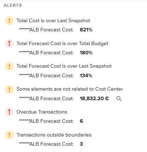The image size is (147, 152).
Task: Click warning icon for Forecast Cost over Last Snapshot
Action: pos(9,66)
